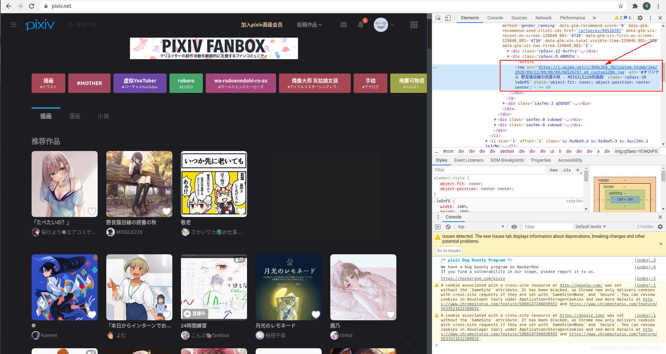Screen dimensions: 666x354
Task: Open the Network tab
Action: pos(544,18)
